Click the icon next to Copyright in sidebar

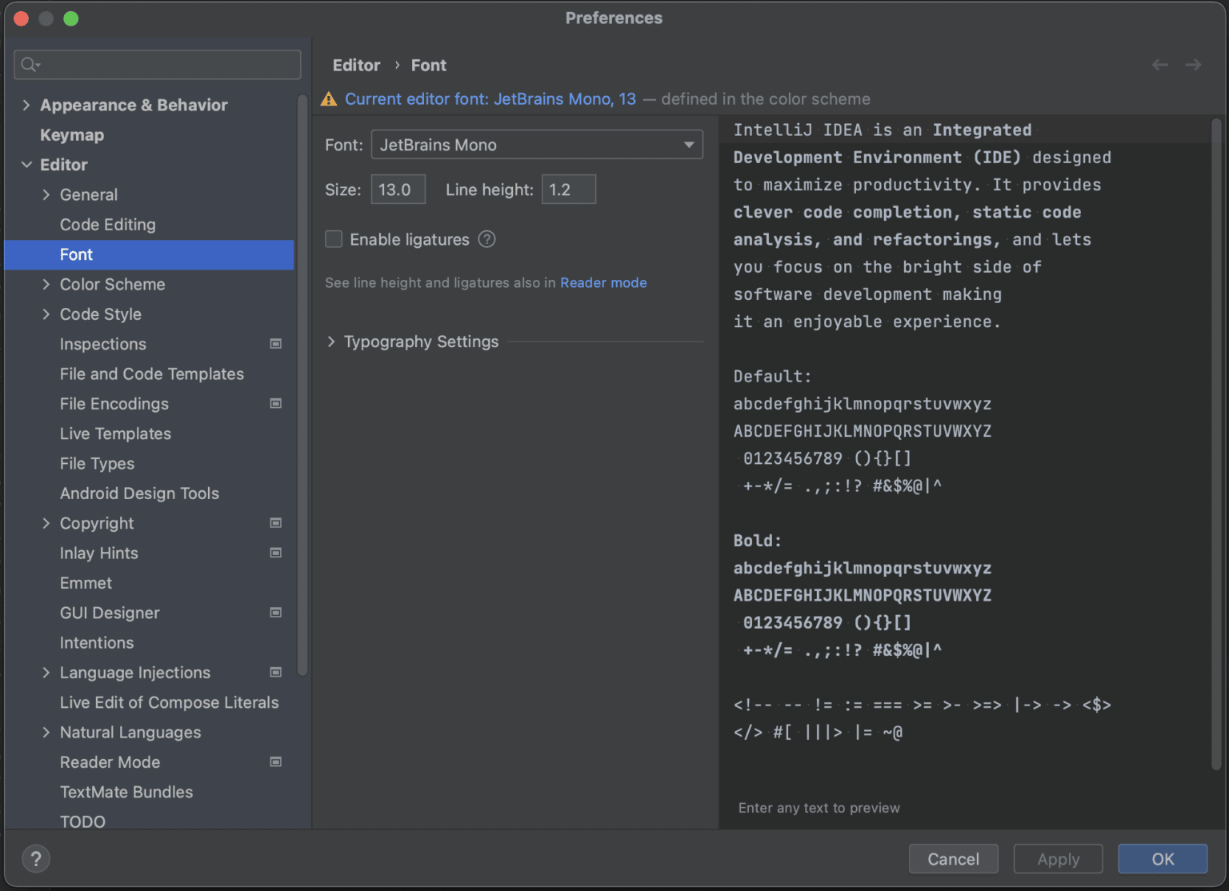[x=275, y=523]
